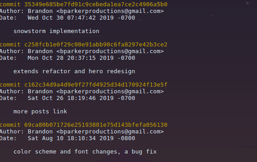Click the 'more posts link' commit message
The width and height of the screenshot is (257, 162).
(x=40, y=112)
